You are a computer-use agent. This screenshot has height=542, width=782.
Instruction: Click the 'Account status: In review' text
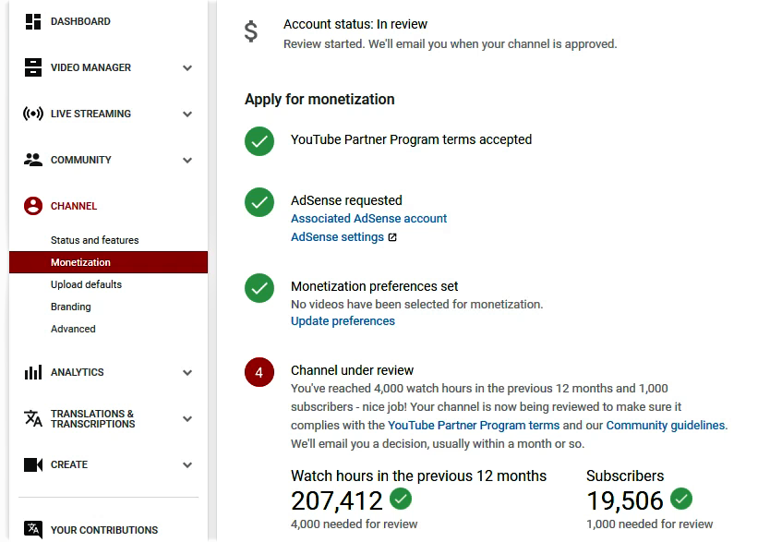pos(355,24)
